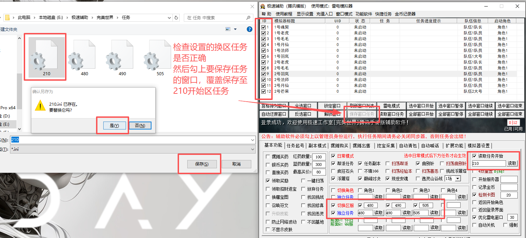Click the 读取 button beside the 210 field

(512, 163)
